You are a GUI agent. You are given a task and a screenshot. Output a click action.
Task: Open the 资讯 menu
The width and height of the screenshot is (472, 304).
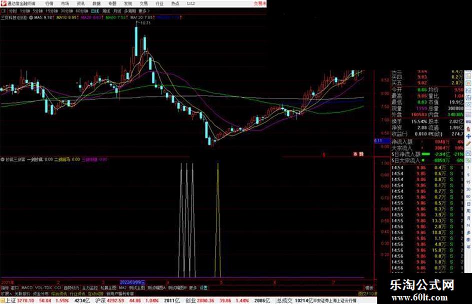[x=81, y=4]
